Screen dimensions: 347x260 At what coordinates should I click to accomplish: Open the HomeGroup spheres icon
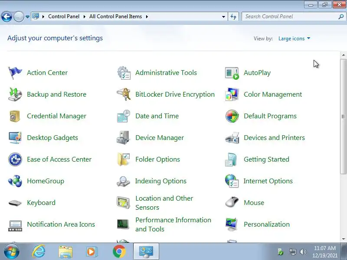(x=15, y=181)
